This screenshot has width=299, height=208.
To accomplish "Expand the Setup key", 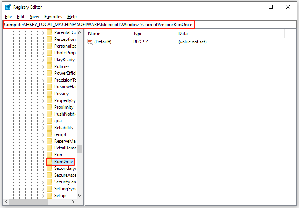I will click(x=43, y=196).
